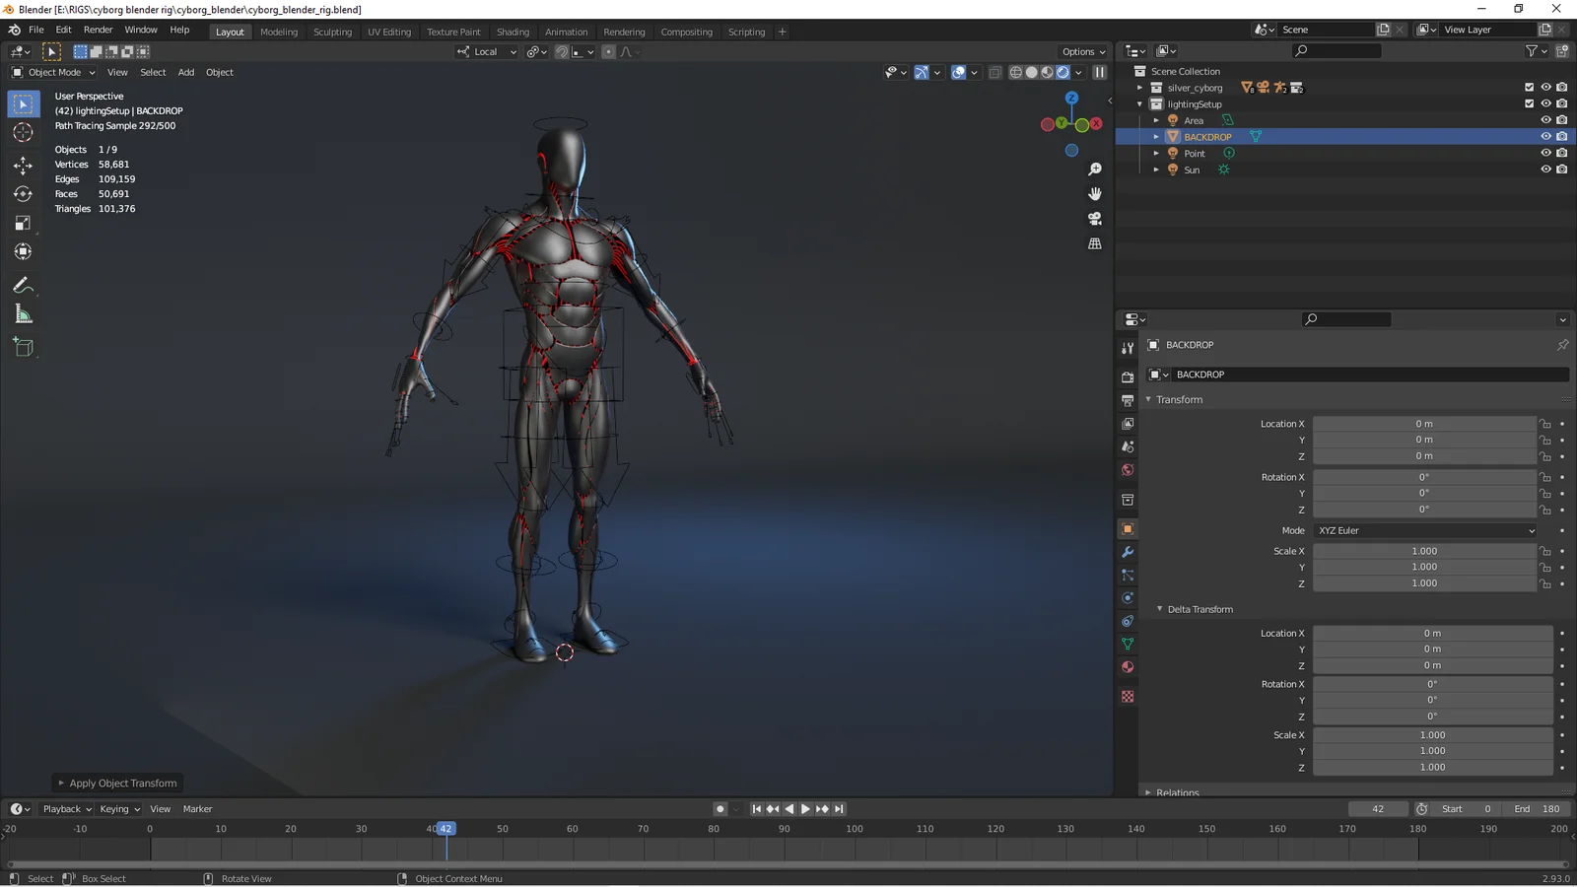This screenshot has height=887, width=1577.
Task: Activate the Rotate tool
Action: (x=23, y=193)
